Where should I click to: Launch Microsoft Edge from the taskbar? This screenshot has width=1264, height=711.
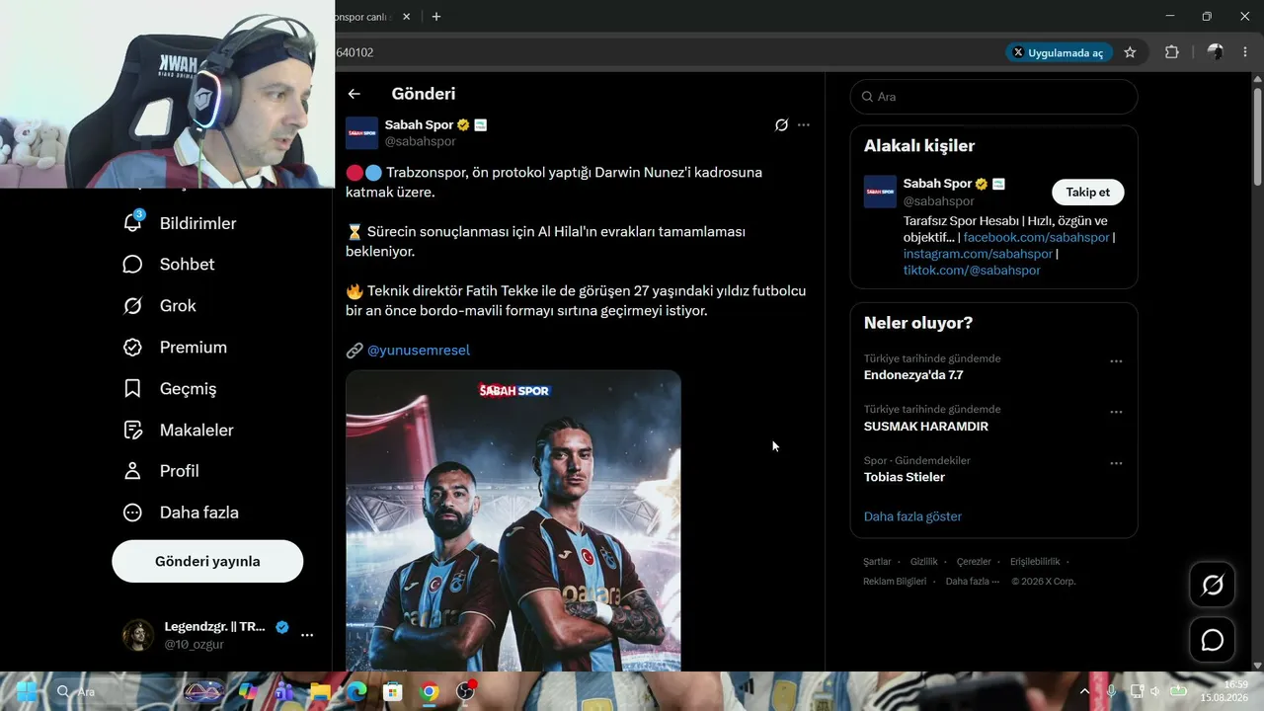[x=356, y=691]
